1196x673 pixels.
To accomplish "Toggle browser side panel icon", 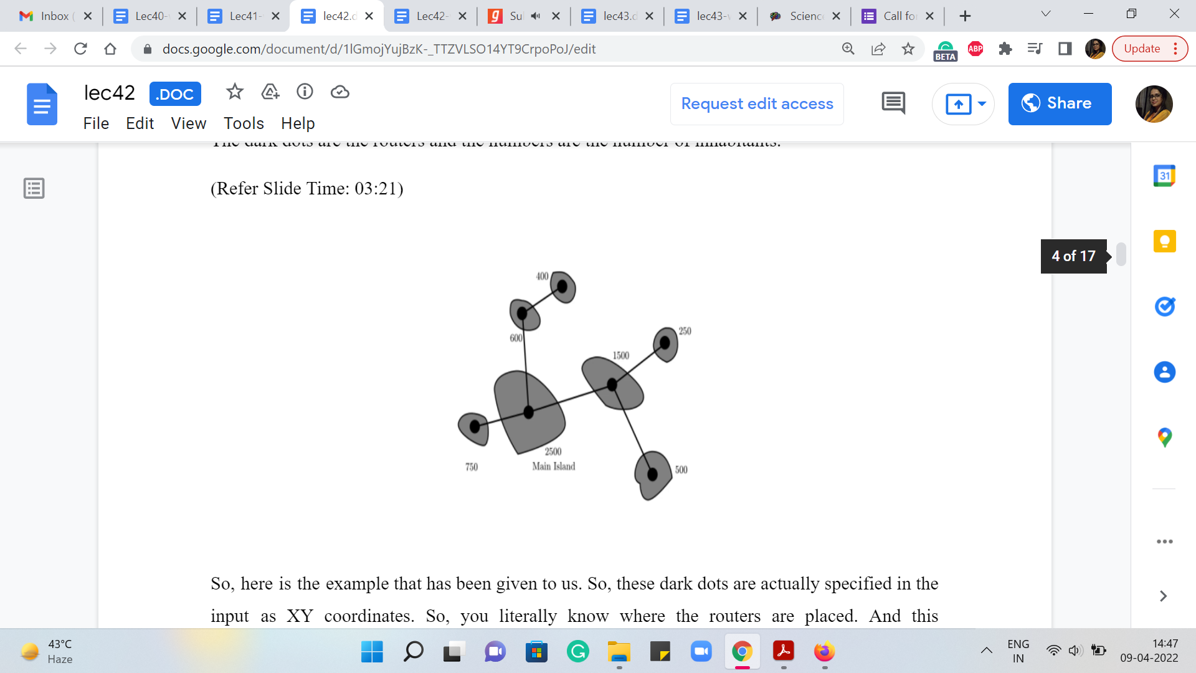I will (1065, 49).
